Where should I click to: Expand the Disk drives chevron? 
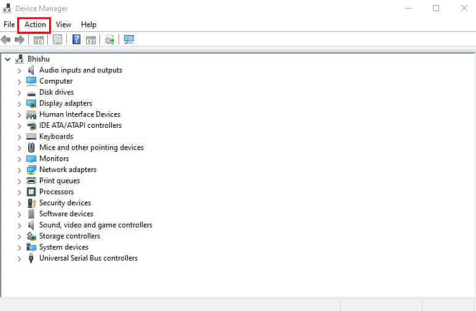tap(19, 93)
